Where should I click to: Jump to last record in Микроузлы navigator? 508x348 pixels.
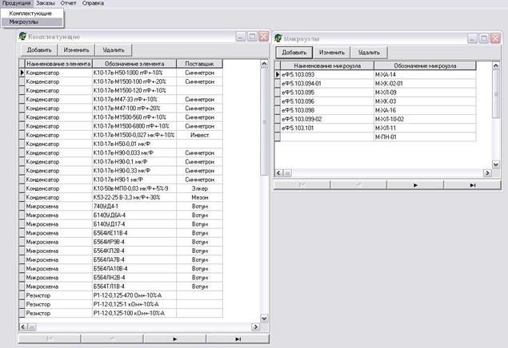472,184
